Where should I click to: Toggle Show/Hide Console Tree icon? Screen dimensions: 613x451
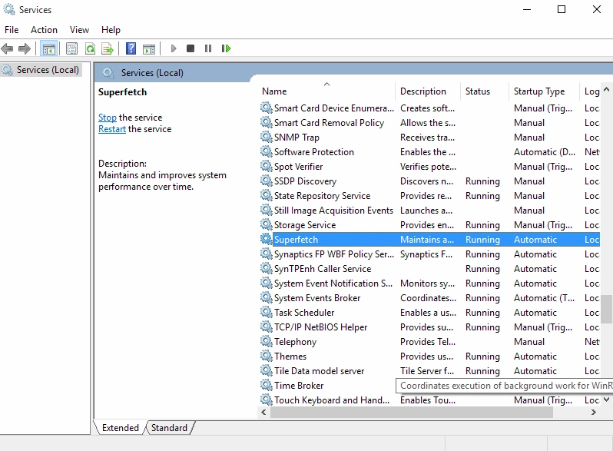click(x=49, y=48)
